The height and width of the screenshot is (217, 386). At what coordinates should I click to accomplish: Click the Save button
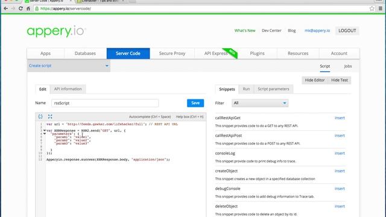pyautogui.click(x=195, y=103)
